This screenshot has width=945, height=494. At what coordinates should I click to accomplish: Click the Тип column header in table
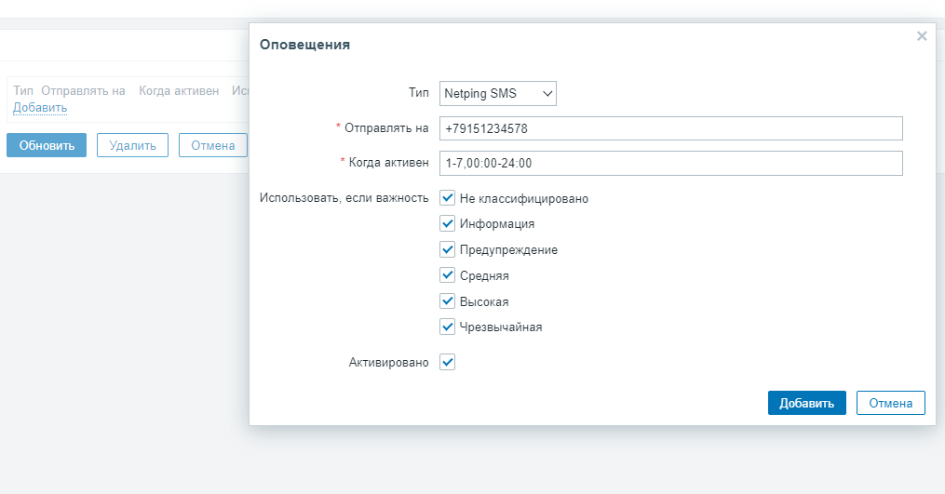point(23,91)
